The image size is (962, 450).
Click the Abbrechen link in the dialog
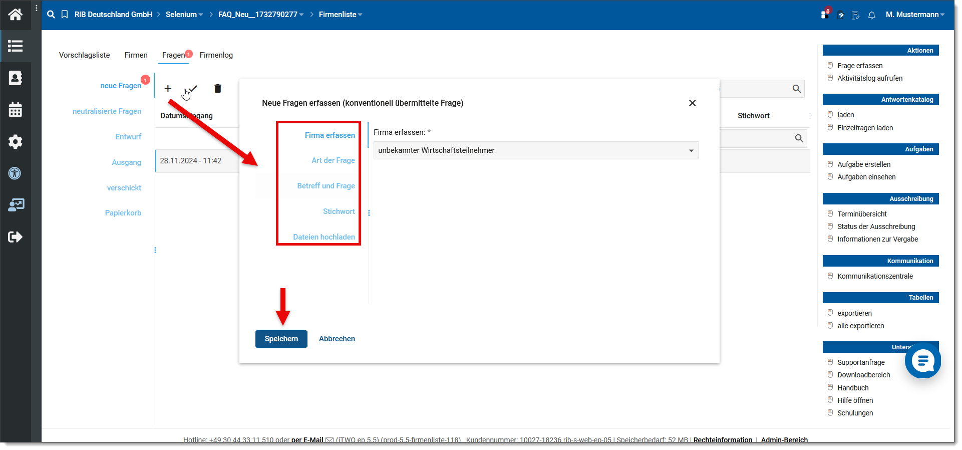point(337,339)
